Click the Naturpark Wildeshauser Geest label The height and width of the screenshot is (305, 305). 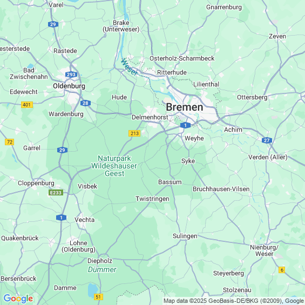pos(114,166)
